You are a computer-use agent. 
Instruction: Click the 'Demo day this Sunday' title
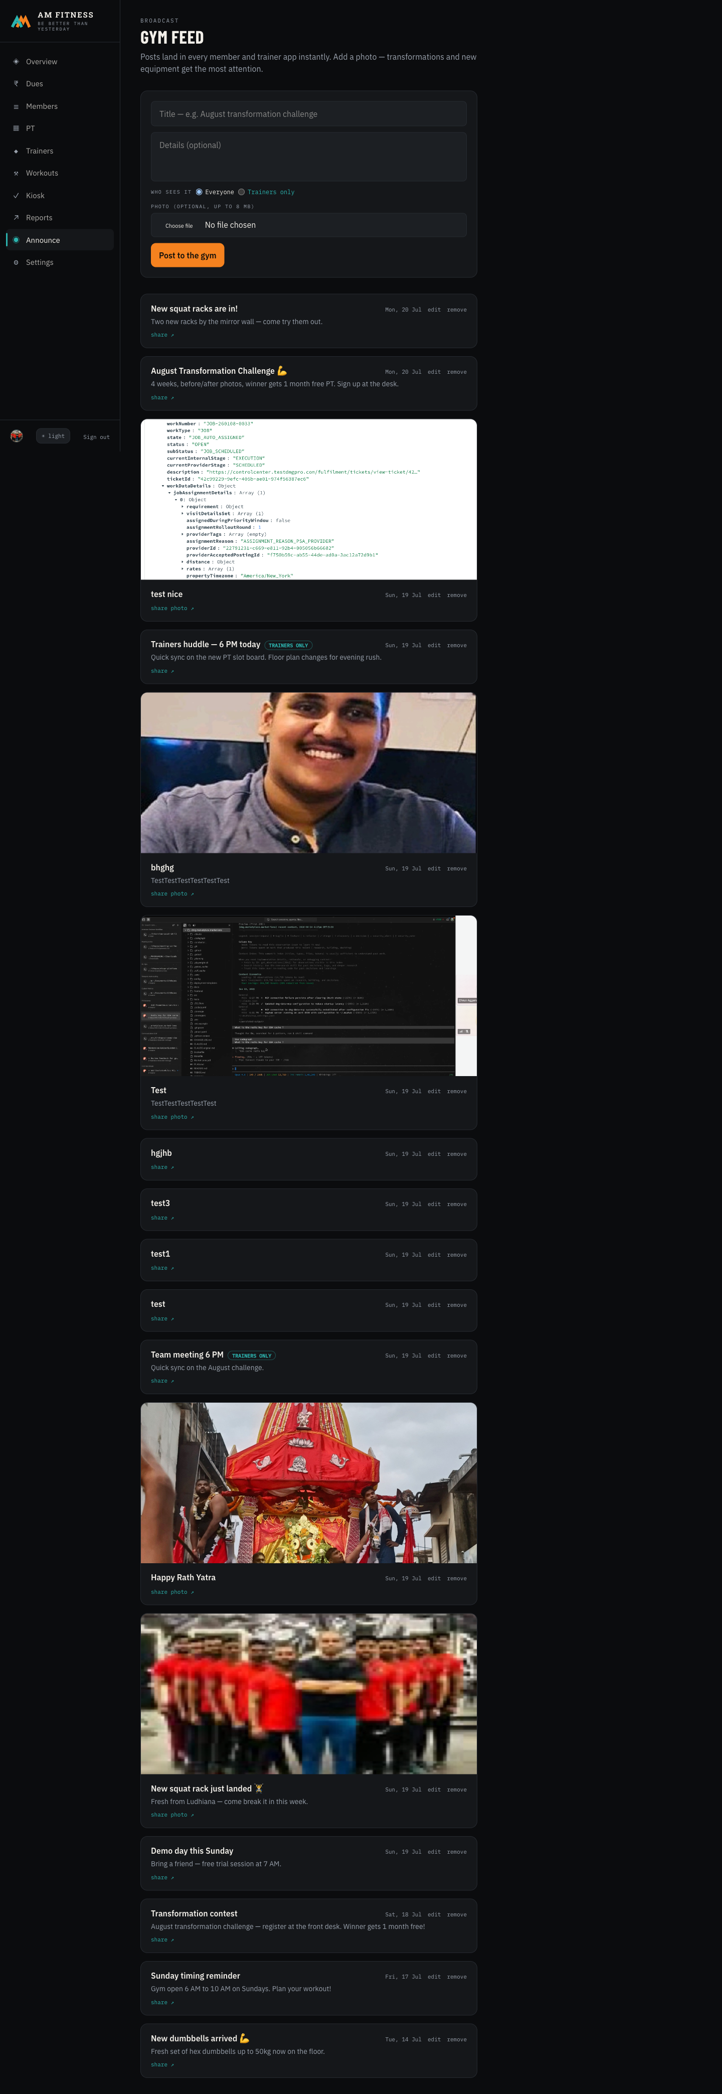[x=192, y=1851]
